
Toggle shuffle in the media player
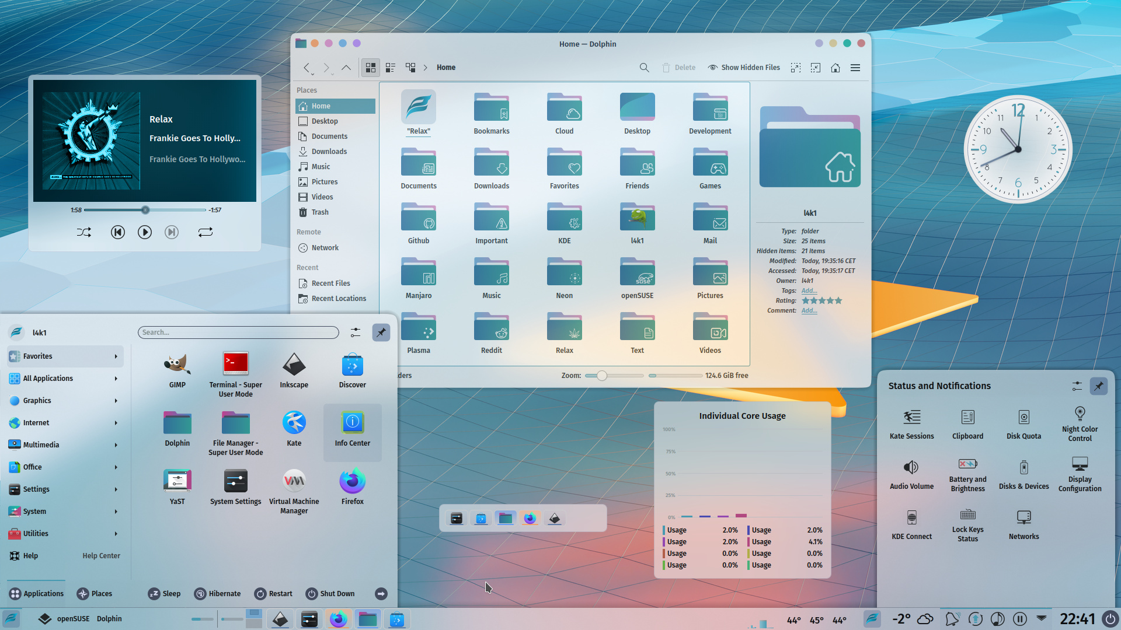coord(83,232)
